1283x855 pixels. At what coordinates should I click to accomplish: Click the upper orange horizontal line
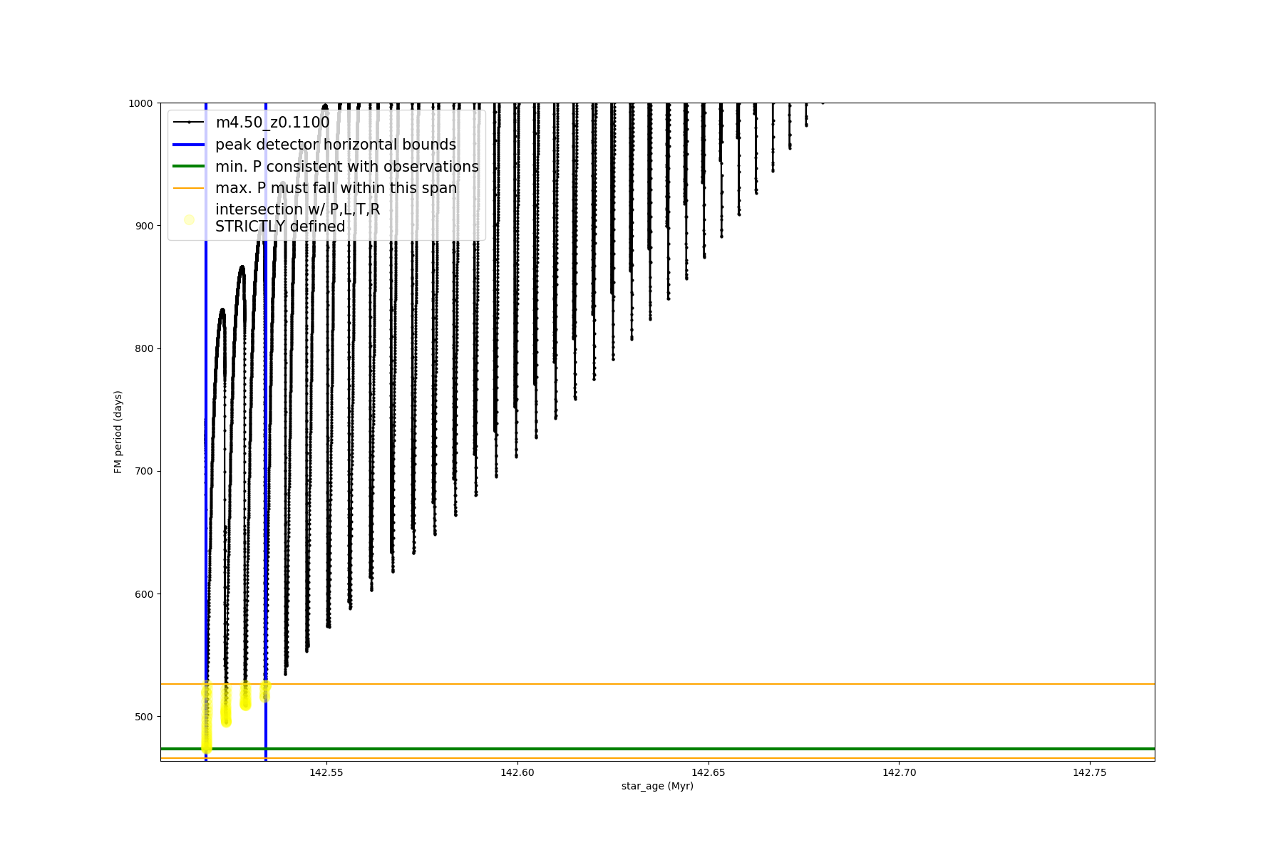(x=713, y=684)
